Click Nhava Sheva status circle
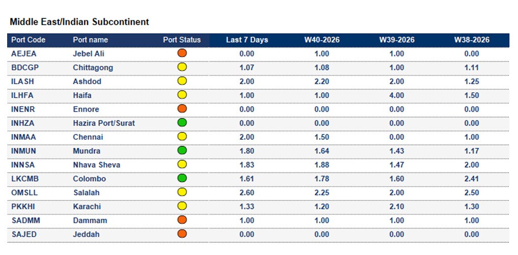Image resolution: width=518 pixels, height=255 pixels. click(182, 164)
